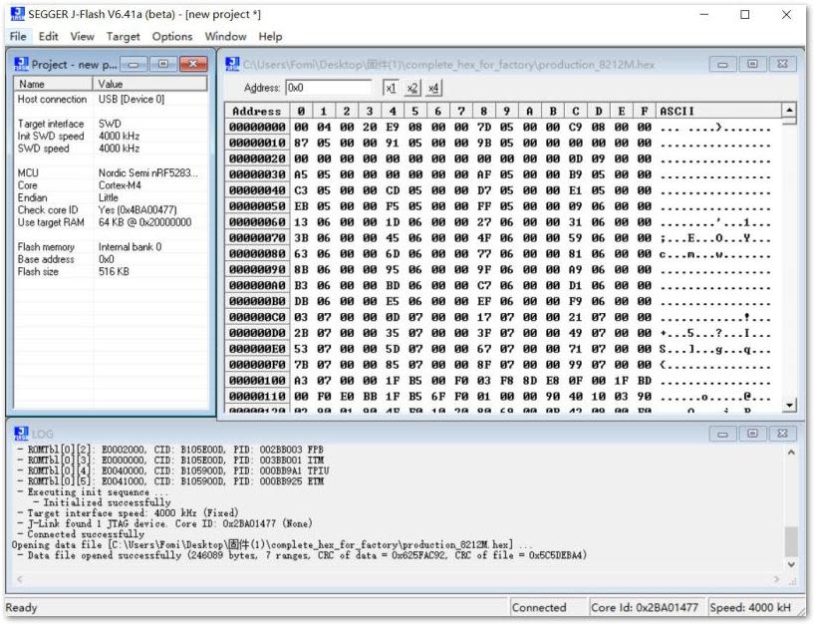This screenshot has height=625, width=815.
Task: Select the Use target RAM row
Action: tap(111, 222)
